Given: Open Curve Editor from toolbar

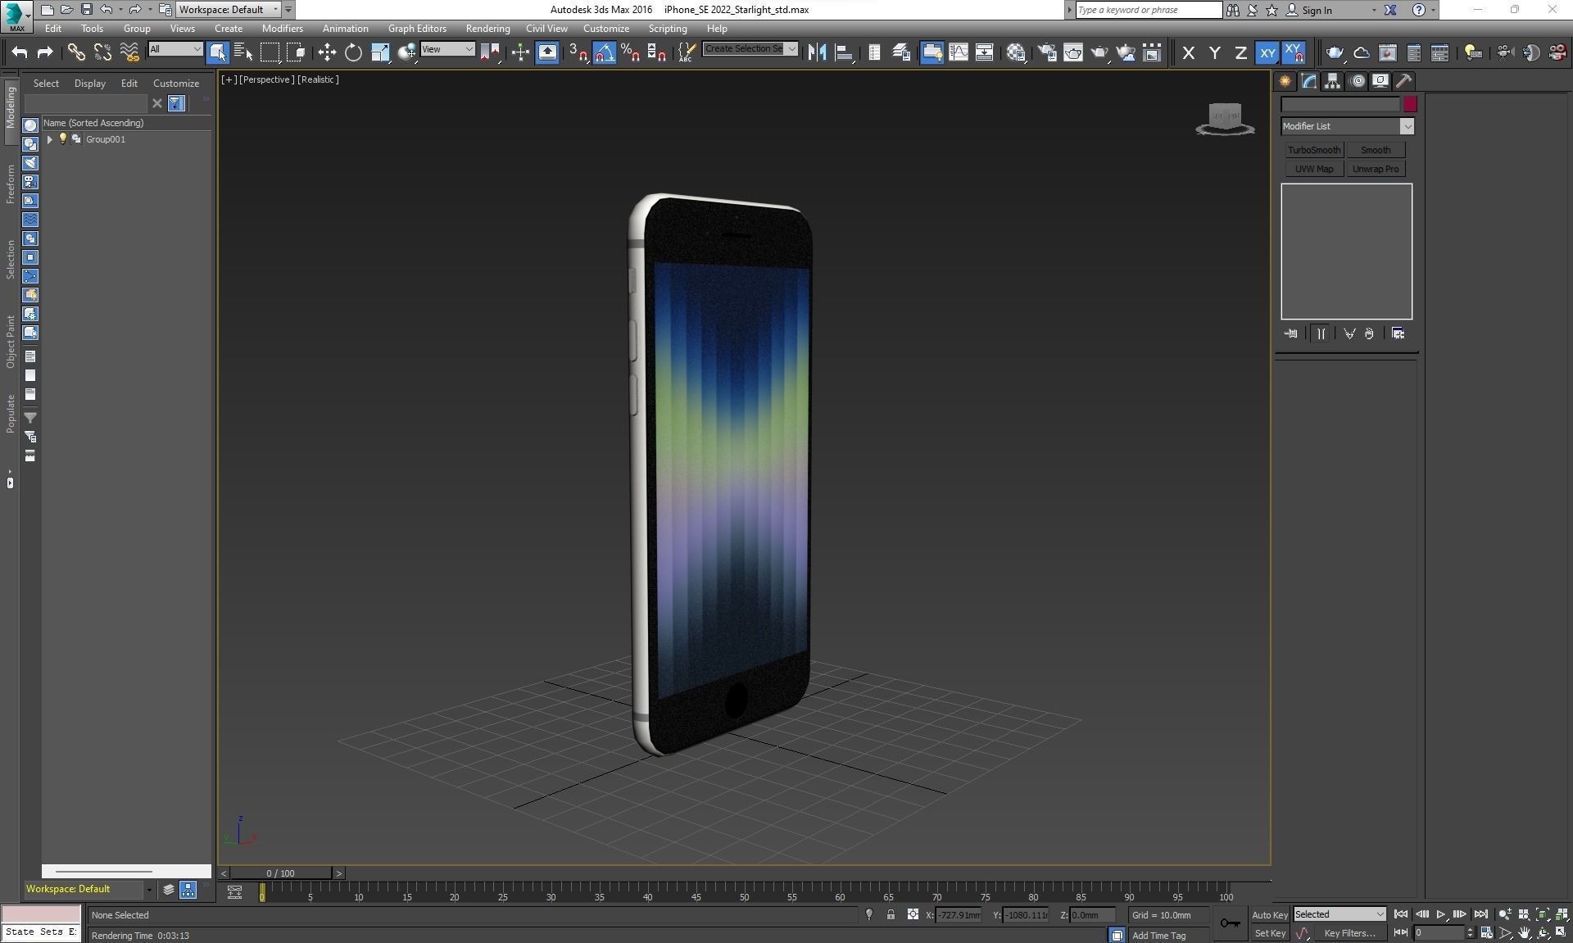Looking at the screenshot, I should pos(958,52).
